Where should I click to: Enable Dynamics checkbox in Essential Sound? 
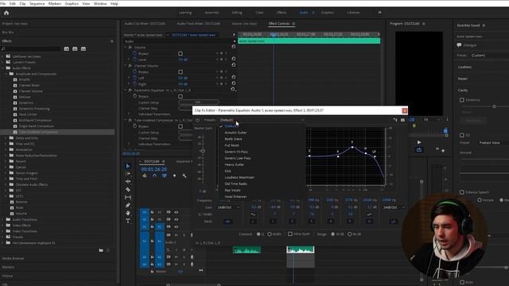coord(462,100)
